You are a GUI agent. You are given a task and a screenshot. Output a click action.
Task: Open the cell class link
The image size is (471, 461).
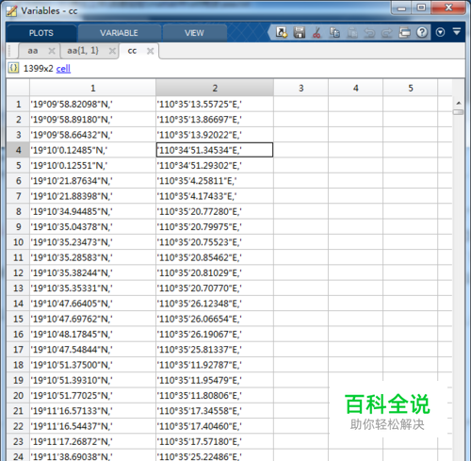click(63, 69)
